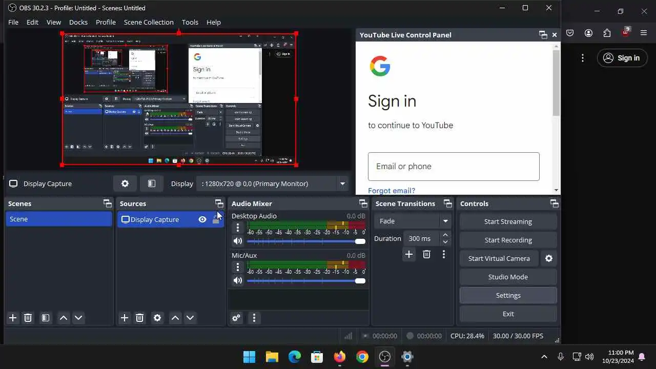This screenshot has width=656, height=369.
Task: Open Chrome from the taskbar
Action: [x=362, y=357]
